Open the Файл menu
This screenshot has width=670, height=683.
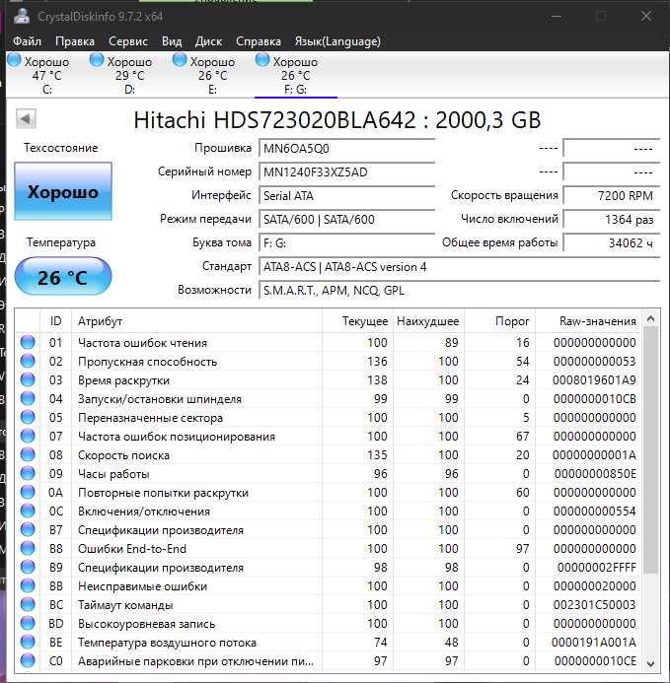click(x=27, y=41)
